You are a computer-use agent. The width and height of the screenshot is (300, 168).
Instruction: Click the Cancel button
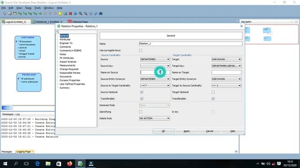coord(210,131)
